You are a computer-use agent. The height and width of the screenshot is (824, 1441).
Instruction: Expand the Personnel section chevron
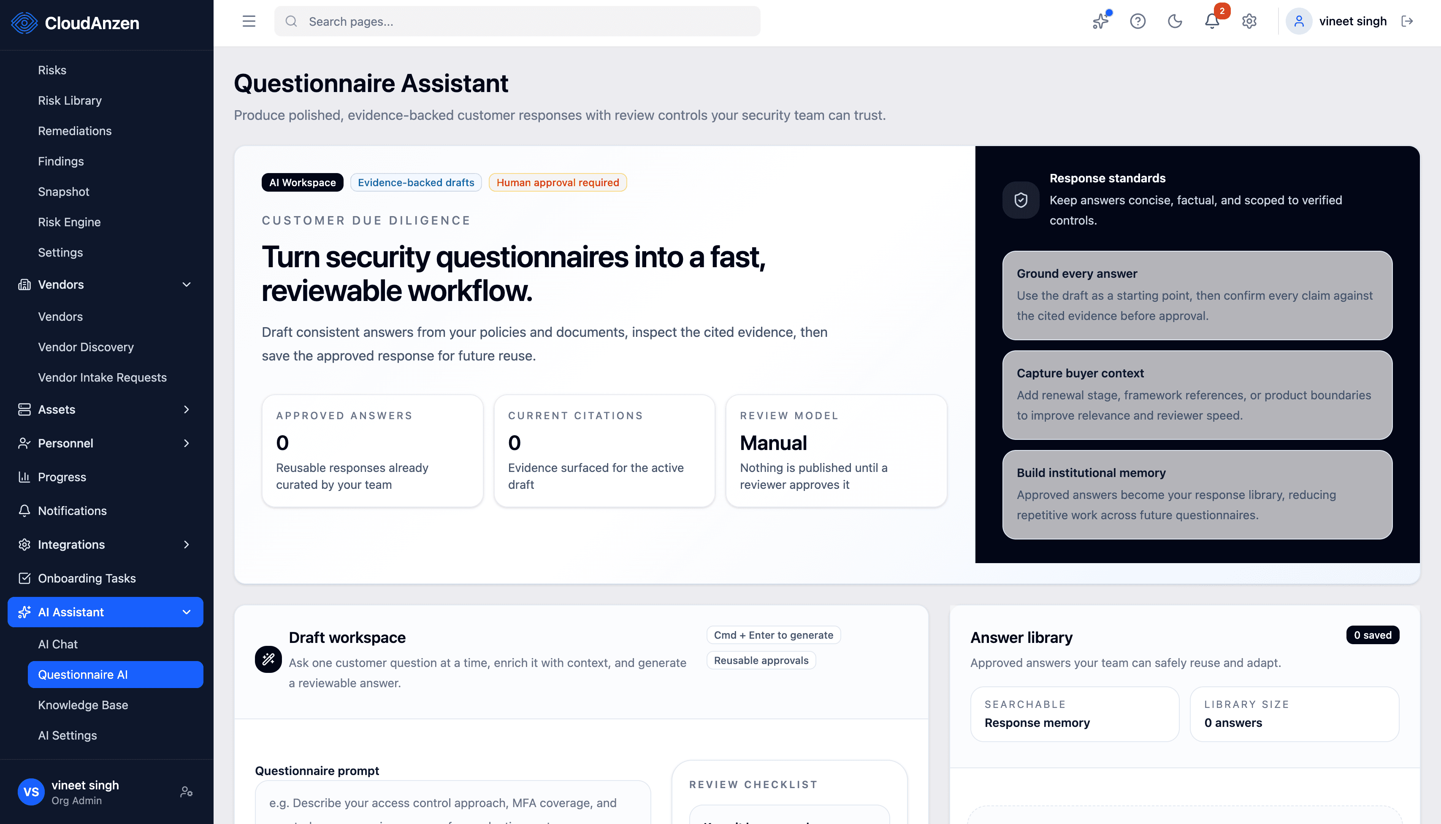(x=187, y=443)
